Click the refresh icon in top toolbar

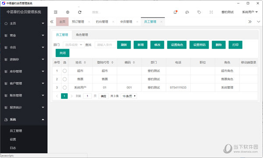pos(80,12)
